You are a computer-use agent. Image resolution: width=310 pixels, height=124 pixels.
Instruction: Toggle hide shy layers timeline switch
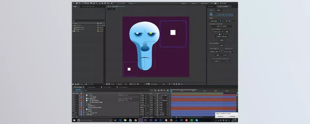[x=159, y=91]
